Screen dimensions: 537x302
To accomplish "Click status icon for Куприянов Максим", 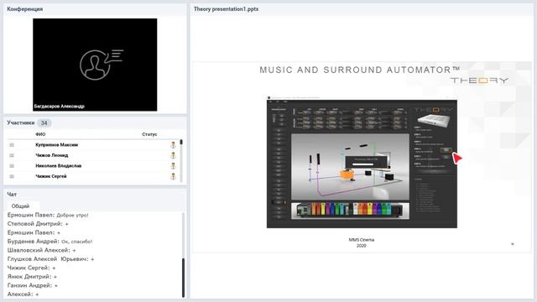I will coord(174,145).
